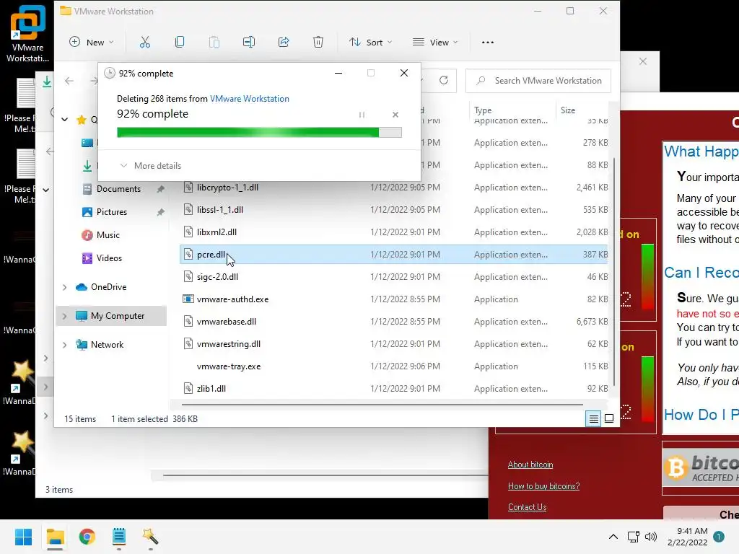Click the Search VMware Workstation field
This screenshot has width=739, height=554.
[x=538, y=81]
